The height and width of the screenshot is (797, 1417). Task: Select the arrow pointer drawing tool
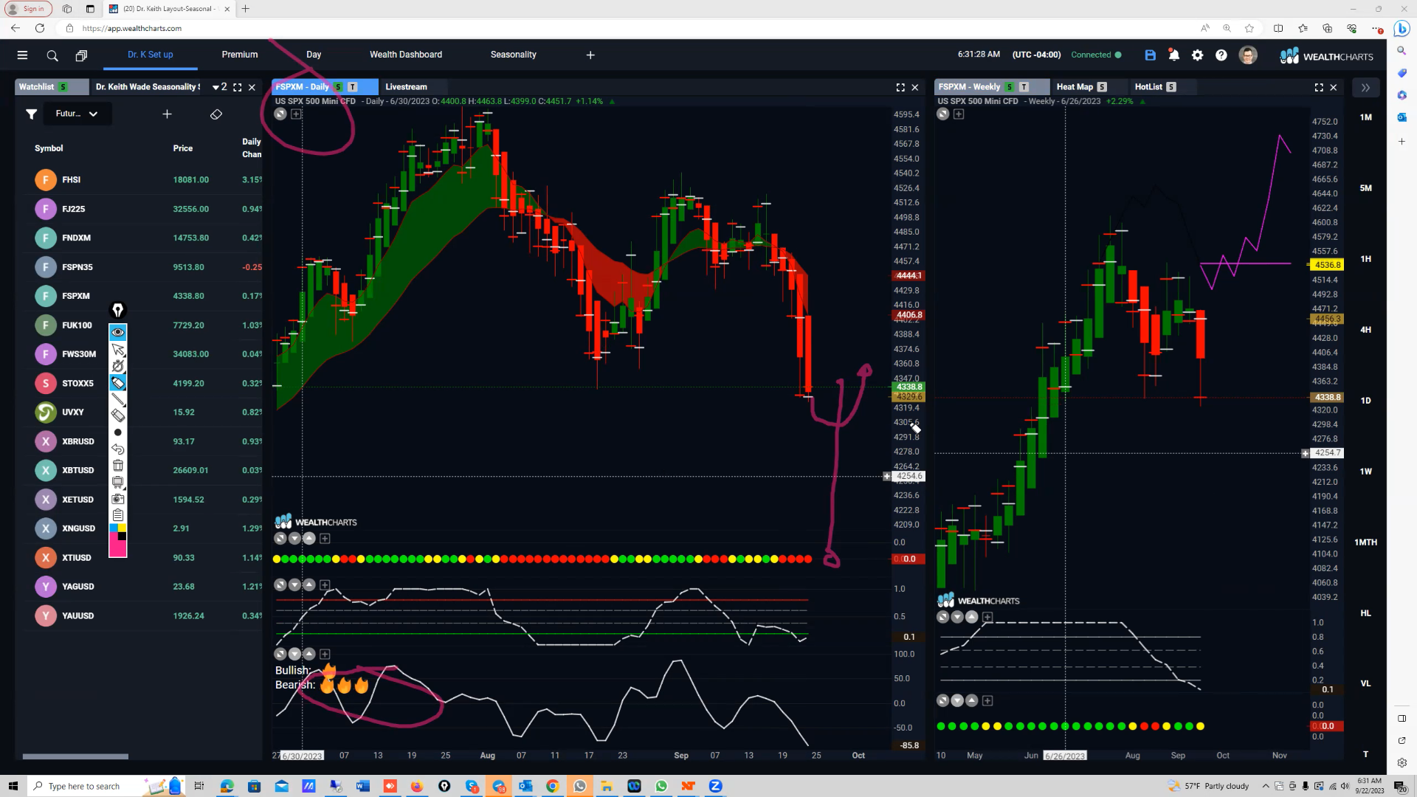tap(118, 350)
